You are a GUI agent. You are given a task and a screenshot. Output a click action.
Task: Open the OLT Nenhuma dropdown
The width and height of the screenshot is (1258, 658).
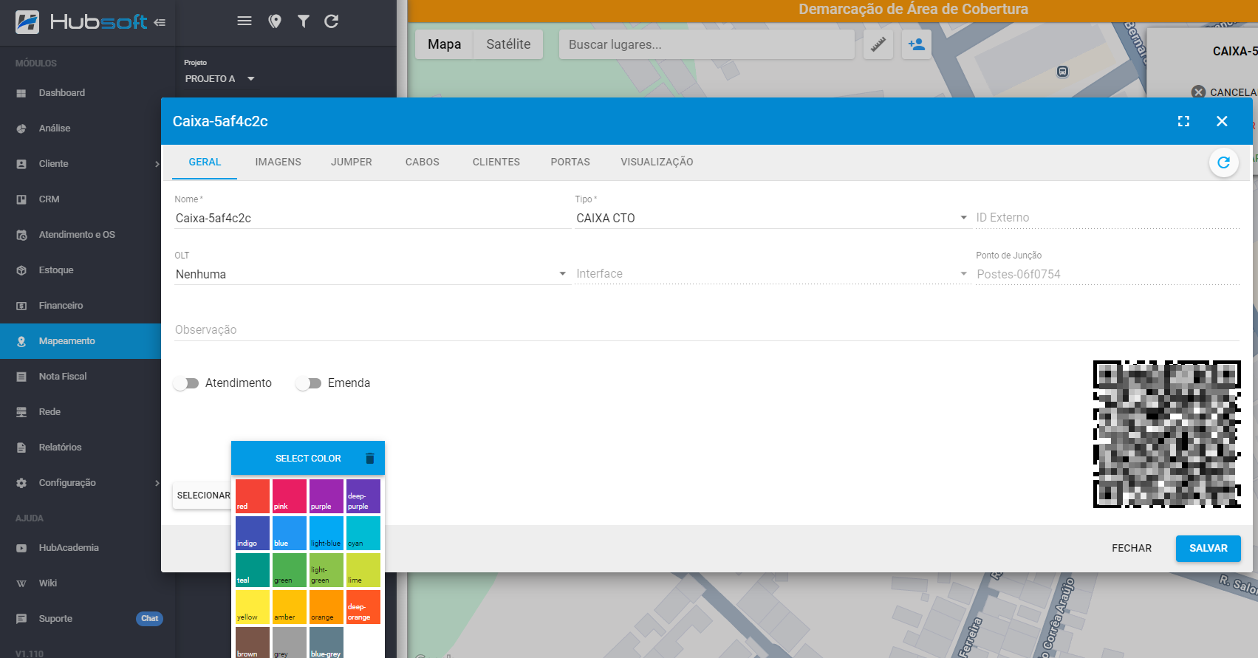(x=372, y=274)
